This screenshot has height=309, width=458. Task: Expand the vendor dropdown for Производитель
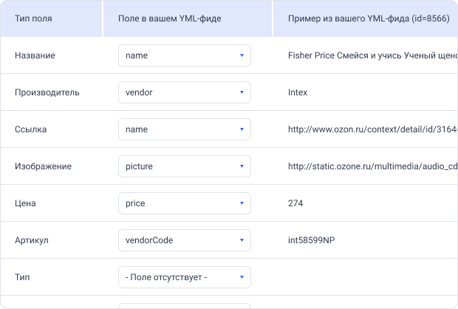[184, 92]
